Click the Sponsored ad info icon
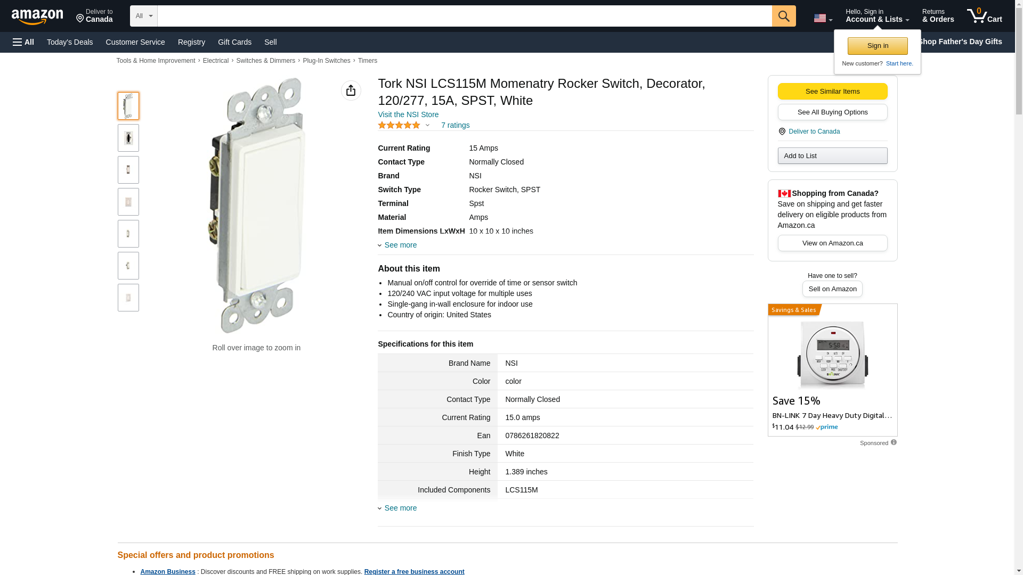This screenshot has width=1023, height=575. [894, 442]
